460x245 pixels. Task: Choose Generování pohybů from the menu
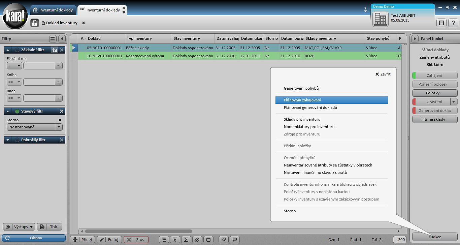pos(301,88)
